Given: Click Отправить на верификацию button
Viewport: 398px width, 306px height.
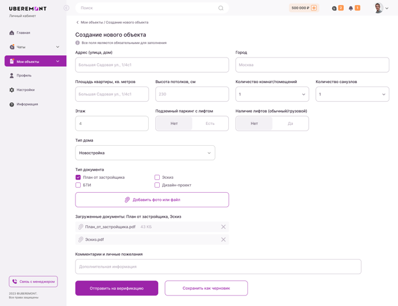Looking at the screenshot, I should (116, 289).
